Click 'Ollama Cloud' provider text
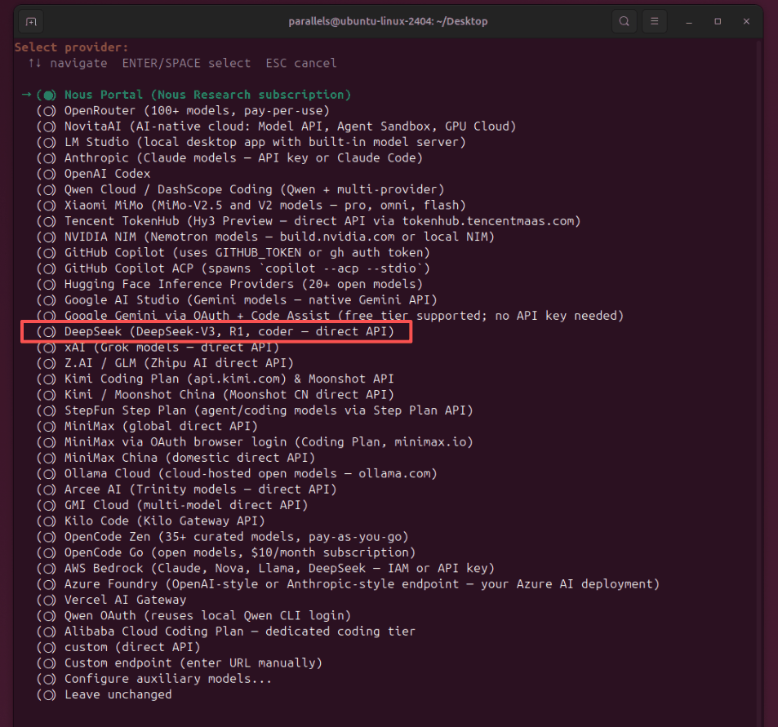Screen dimensions: 778x727 [107, 473]
